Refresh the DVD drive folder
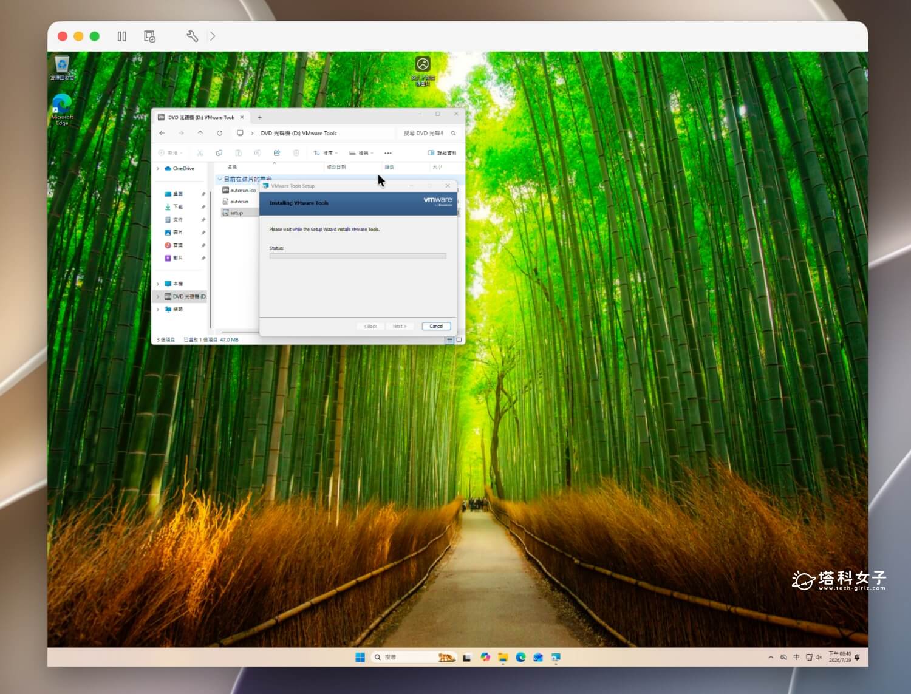 tap(219, 133)
